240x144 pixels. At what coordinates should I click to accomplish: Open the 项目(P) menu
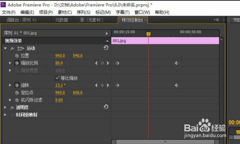tap(46, 12)
